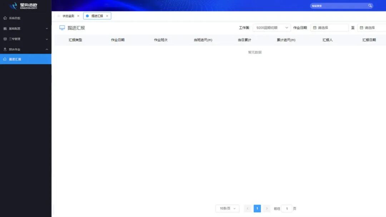386x217 pixels.
Task: Select the 系统总览 home icon in sidebar
Action: (x=4, y=18)
